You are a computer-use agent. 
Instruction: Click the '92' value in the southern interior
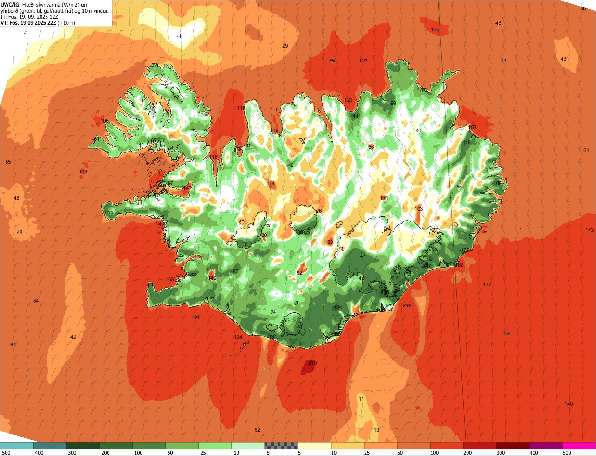299,273
